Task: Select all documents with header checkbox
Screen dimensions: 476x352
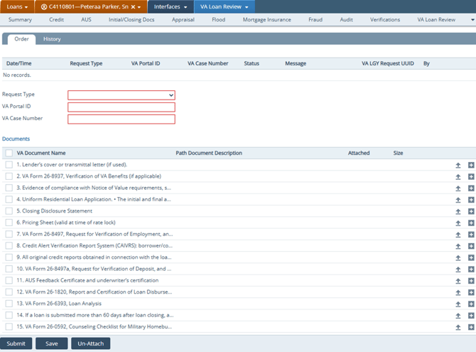Action: coord(9,153)
